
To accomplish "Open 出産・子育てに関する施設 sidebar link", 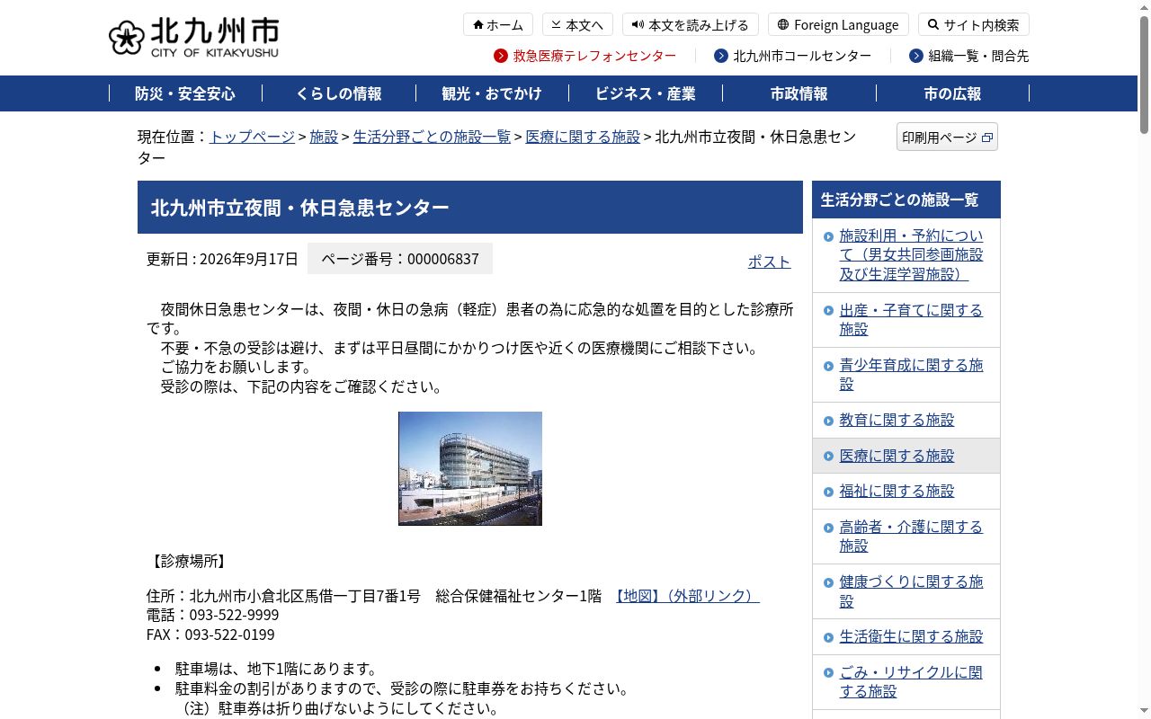I will [x=911, y=319].
